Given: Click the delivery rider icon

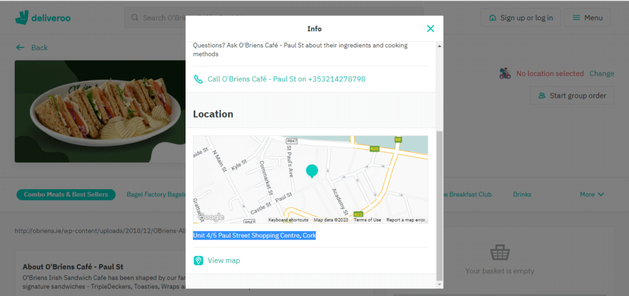Looking at the screenshot, I should pyautogui.click(x=505, y=74).
